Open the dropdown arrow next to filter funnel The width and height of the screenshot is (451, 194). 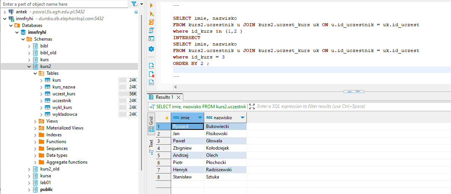coord(141,4)
